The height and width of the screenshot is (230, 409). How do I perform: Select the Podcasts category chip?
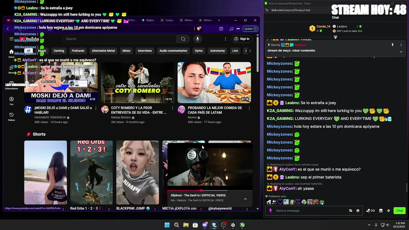(x=78, y=51)
